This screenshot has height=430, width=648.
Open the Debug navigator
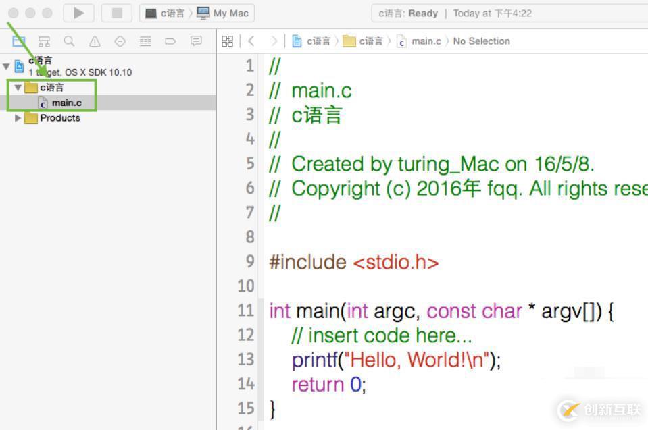pyautogui.click(x=145, y=41)
